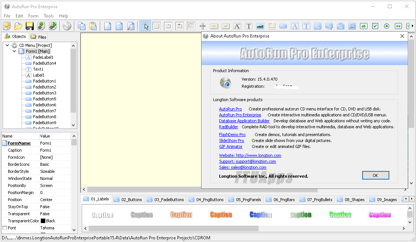416x242 pixels.
Task: Click the Black TransparentColor swatch
Action: coord(43,221)
